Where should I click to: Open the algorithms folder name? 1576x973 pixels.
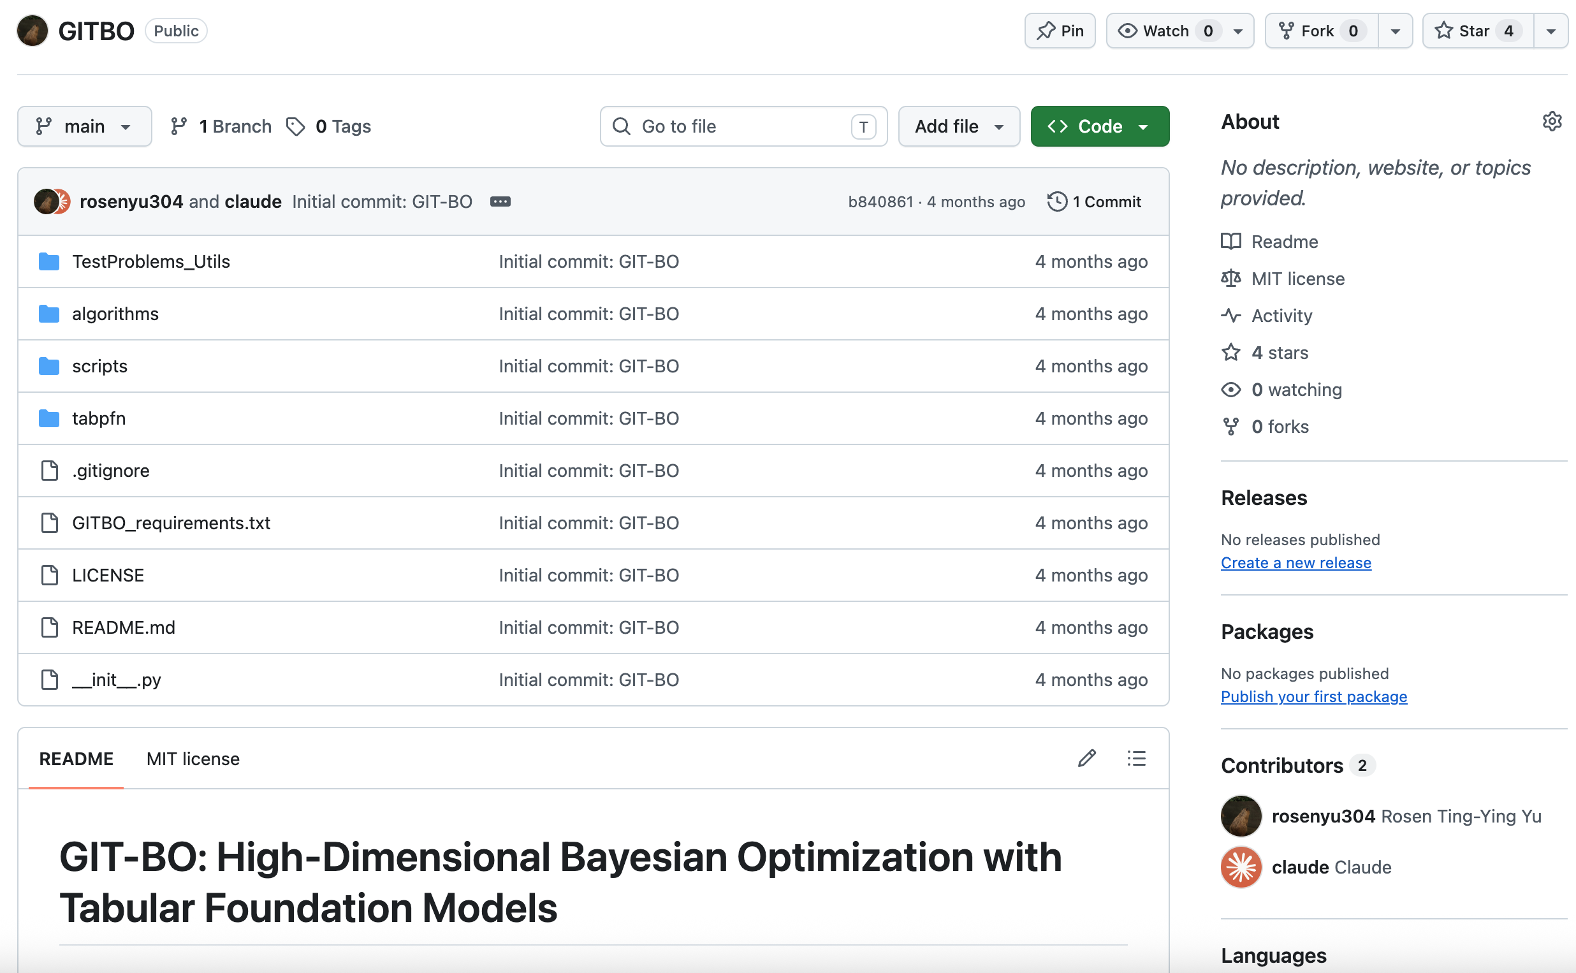[115, 314]
